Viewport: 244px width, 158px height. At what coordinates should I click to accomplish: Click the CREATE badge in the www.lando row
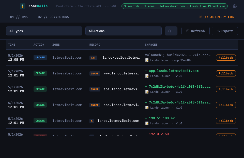pyautogui.click(x=40, y=73)
